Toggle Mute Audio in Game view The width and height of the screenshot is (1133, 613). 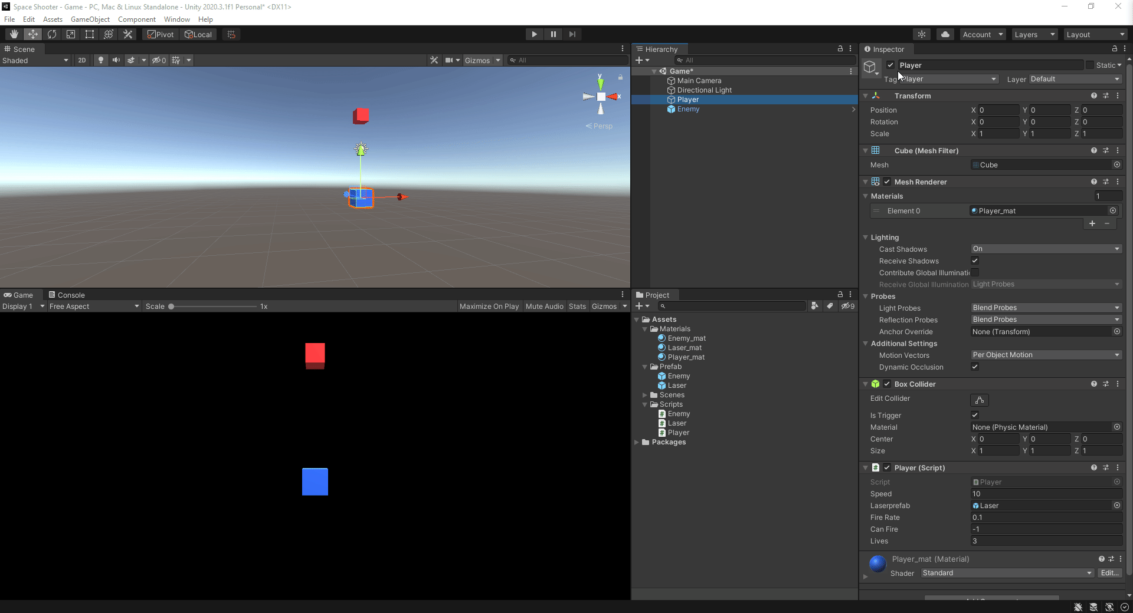[544, 306]
